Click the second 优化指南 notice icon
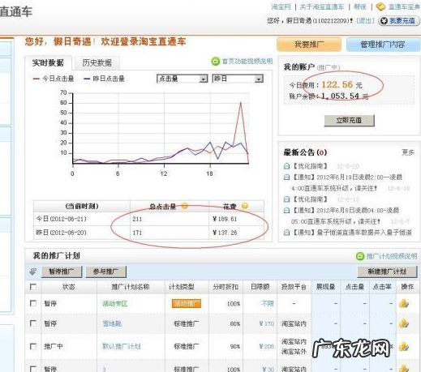 coord(286,199)
